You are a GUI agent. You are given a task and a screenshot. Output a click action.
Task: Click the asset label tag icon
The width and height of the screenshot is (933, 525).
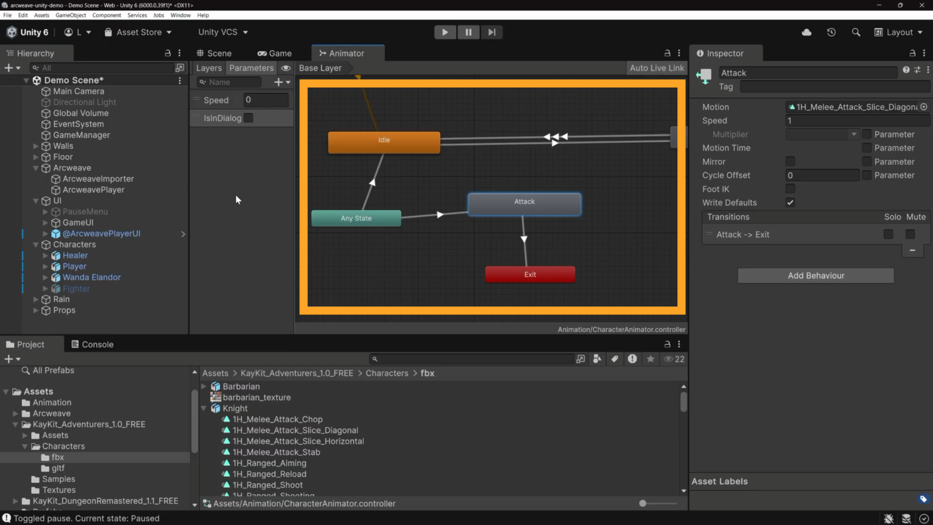tap(923, 499)
